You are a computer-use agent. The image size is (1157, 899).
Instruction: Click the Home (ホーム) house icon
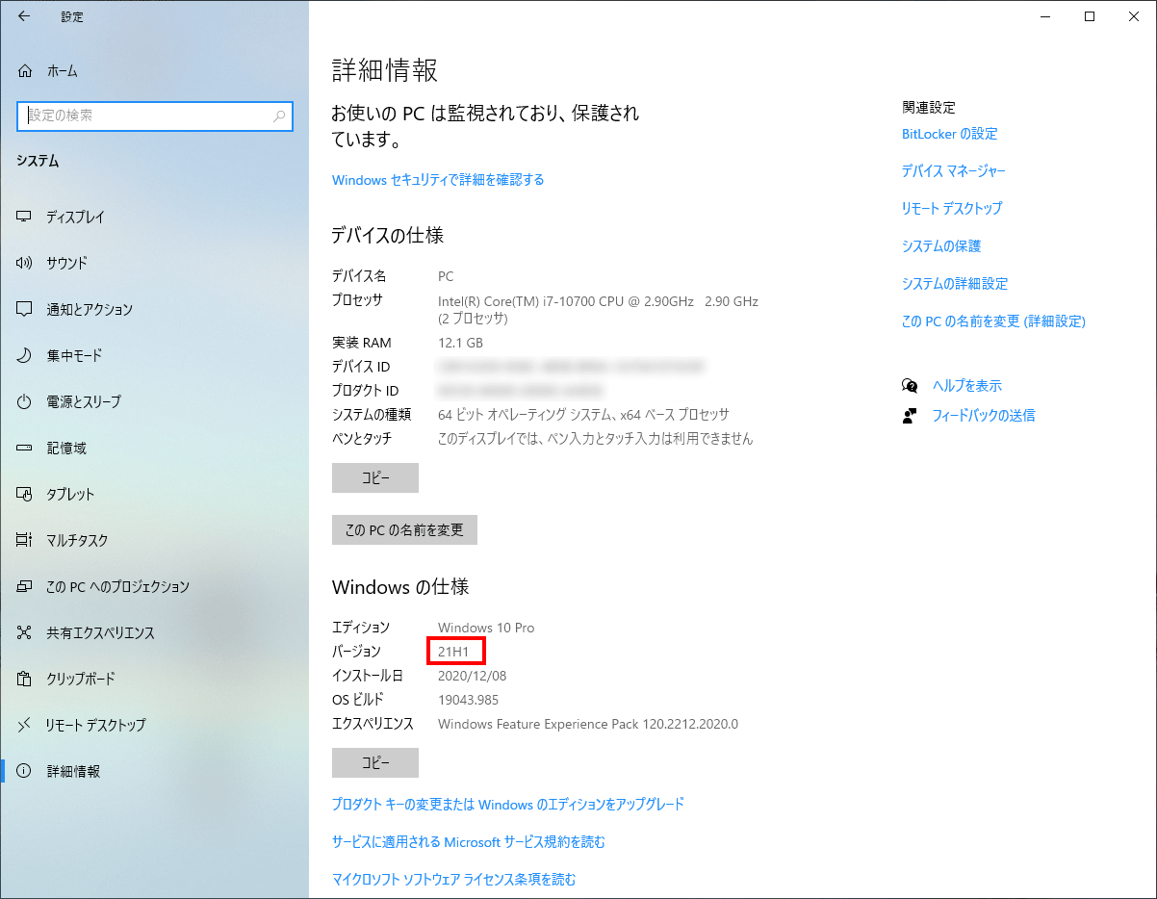[25, 70]
